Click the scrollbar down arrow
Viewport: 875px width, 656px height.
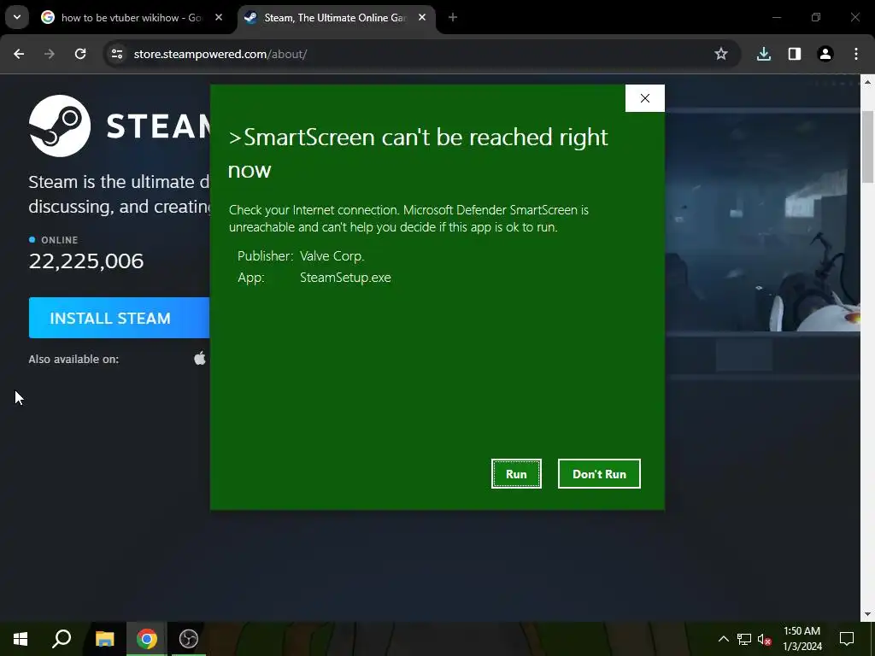pyautogui.click(x=867, y=614)
